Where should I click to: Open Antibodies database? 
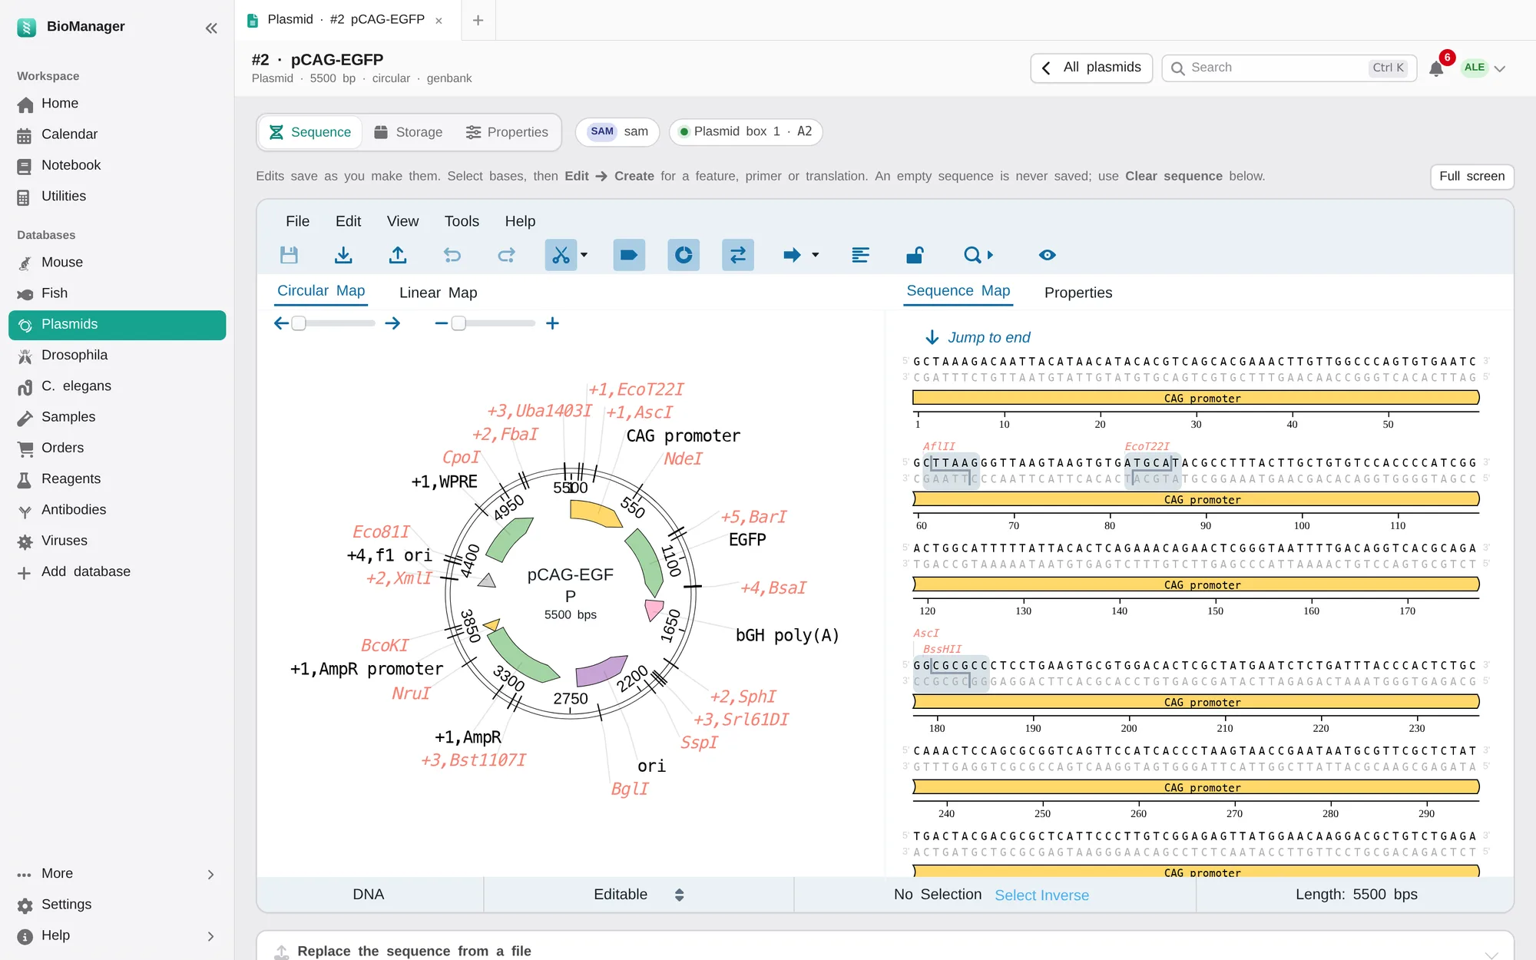tap(118, 510)
